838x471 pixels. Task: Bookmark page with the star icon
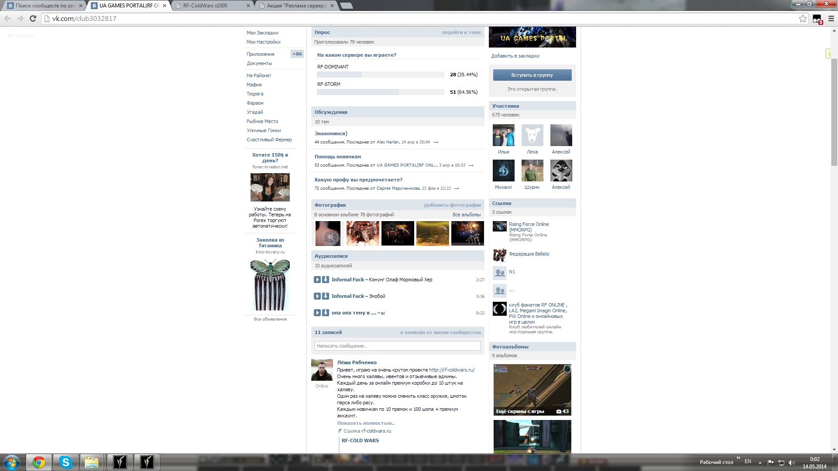click(803, 18)
